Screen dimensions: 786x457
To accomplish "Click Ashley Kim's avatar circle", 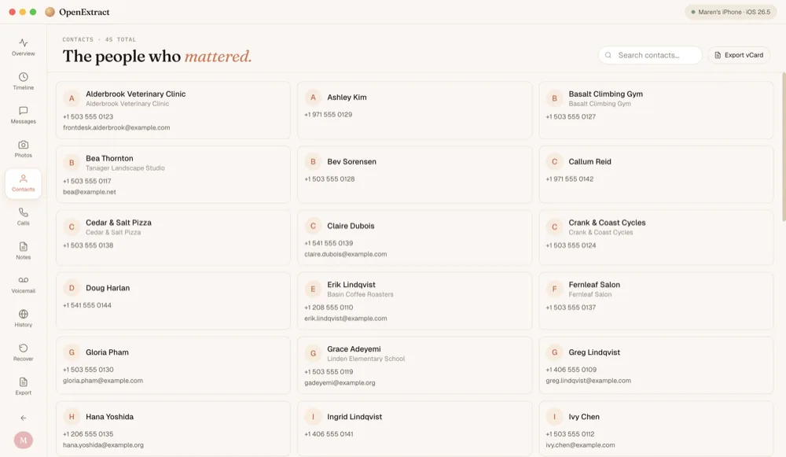I will [313, 98].
